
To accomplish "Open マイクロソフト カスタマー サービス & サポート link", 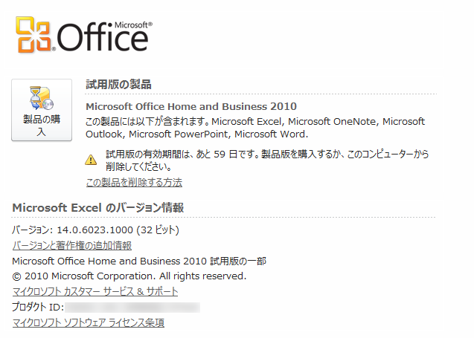I will click(95, 291).
